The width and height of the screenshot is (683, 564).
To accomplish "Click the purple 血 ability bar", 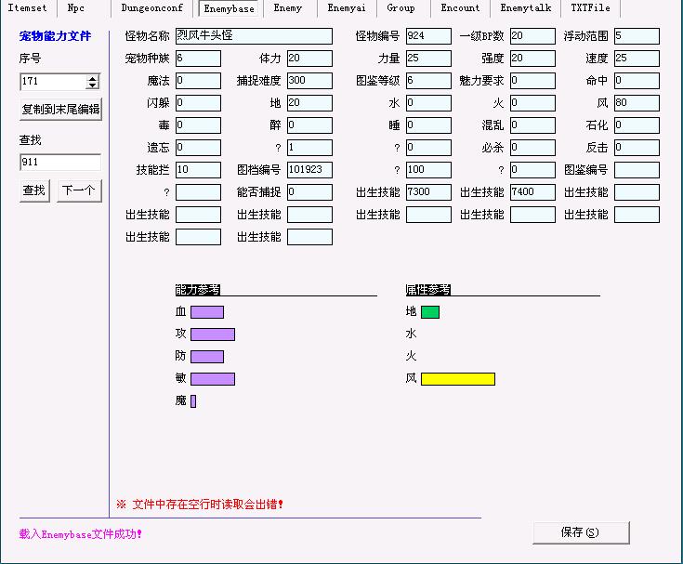I will (206, 312).
